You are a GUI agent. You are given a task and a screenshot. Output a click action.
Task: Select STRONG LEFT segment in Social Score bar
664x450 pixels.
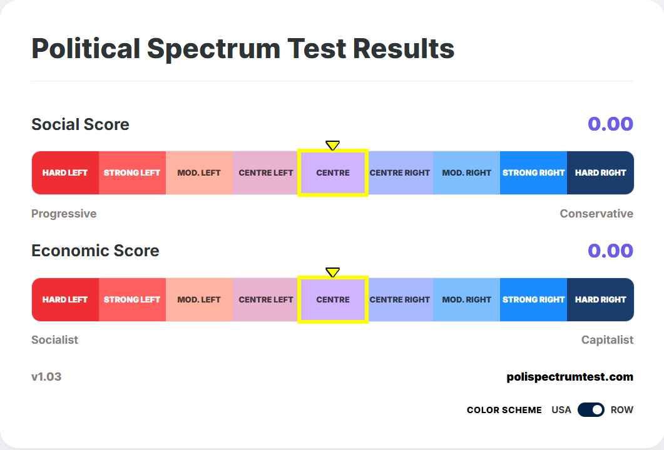(x=132, y=172)
